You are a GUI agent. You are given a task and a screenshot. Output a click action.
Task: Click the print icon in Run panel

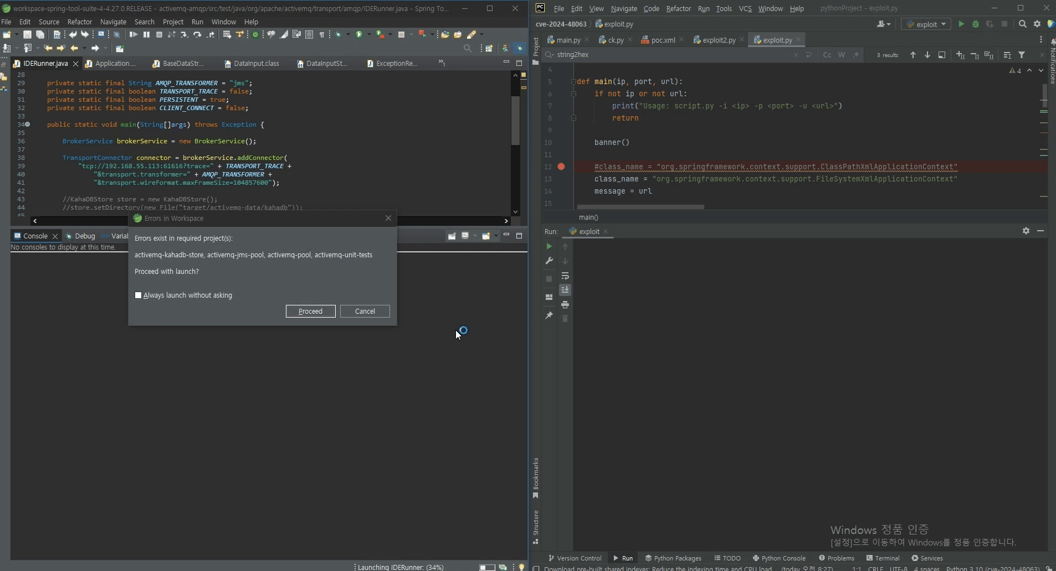(x=565, y=304)
